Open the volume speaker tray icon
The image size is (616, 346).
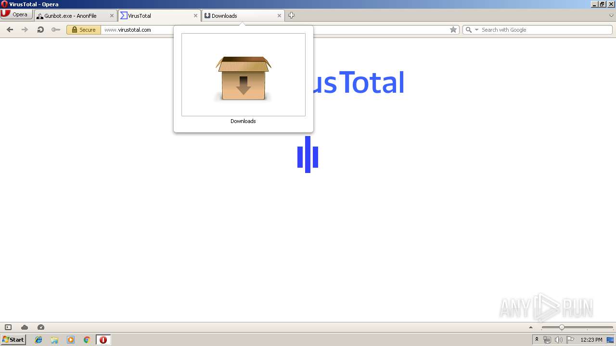click(559, 340)
